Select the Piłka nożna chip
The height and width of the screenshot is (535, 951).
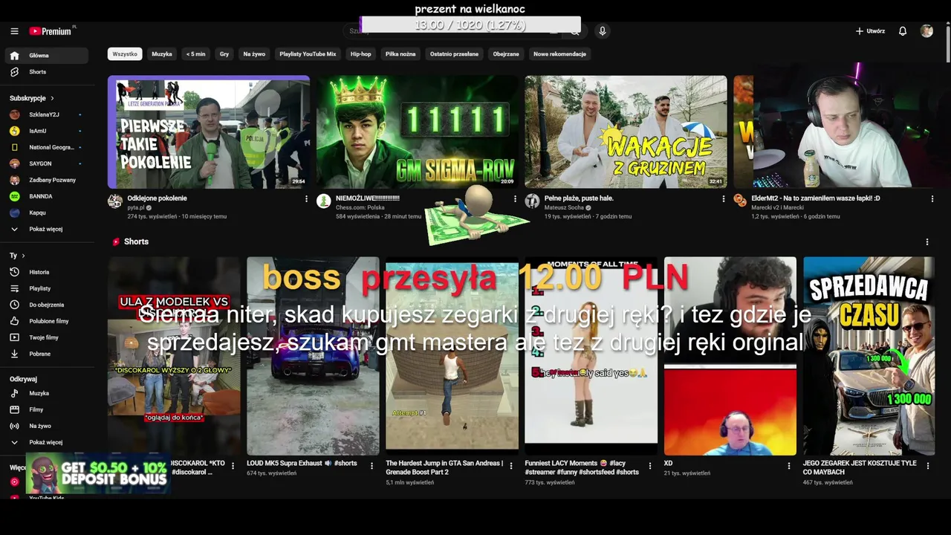point(400,54)
